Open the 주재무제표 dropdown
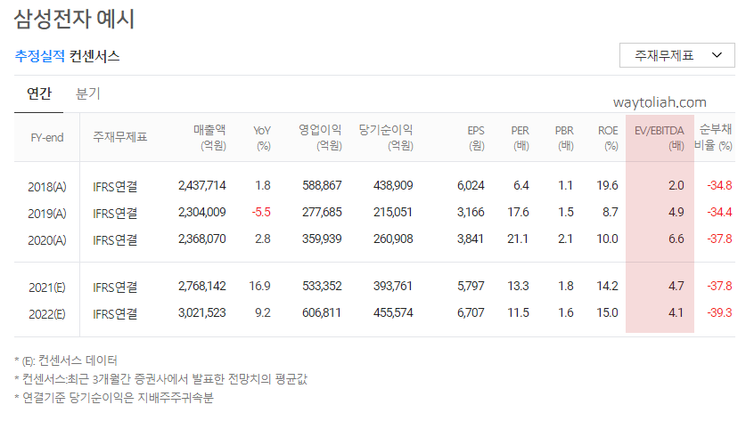This screenshot has width=754, height=421. click(x=676, y=55)
